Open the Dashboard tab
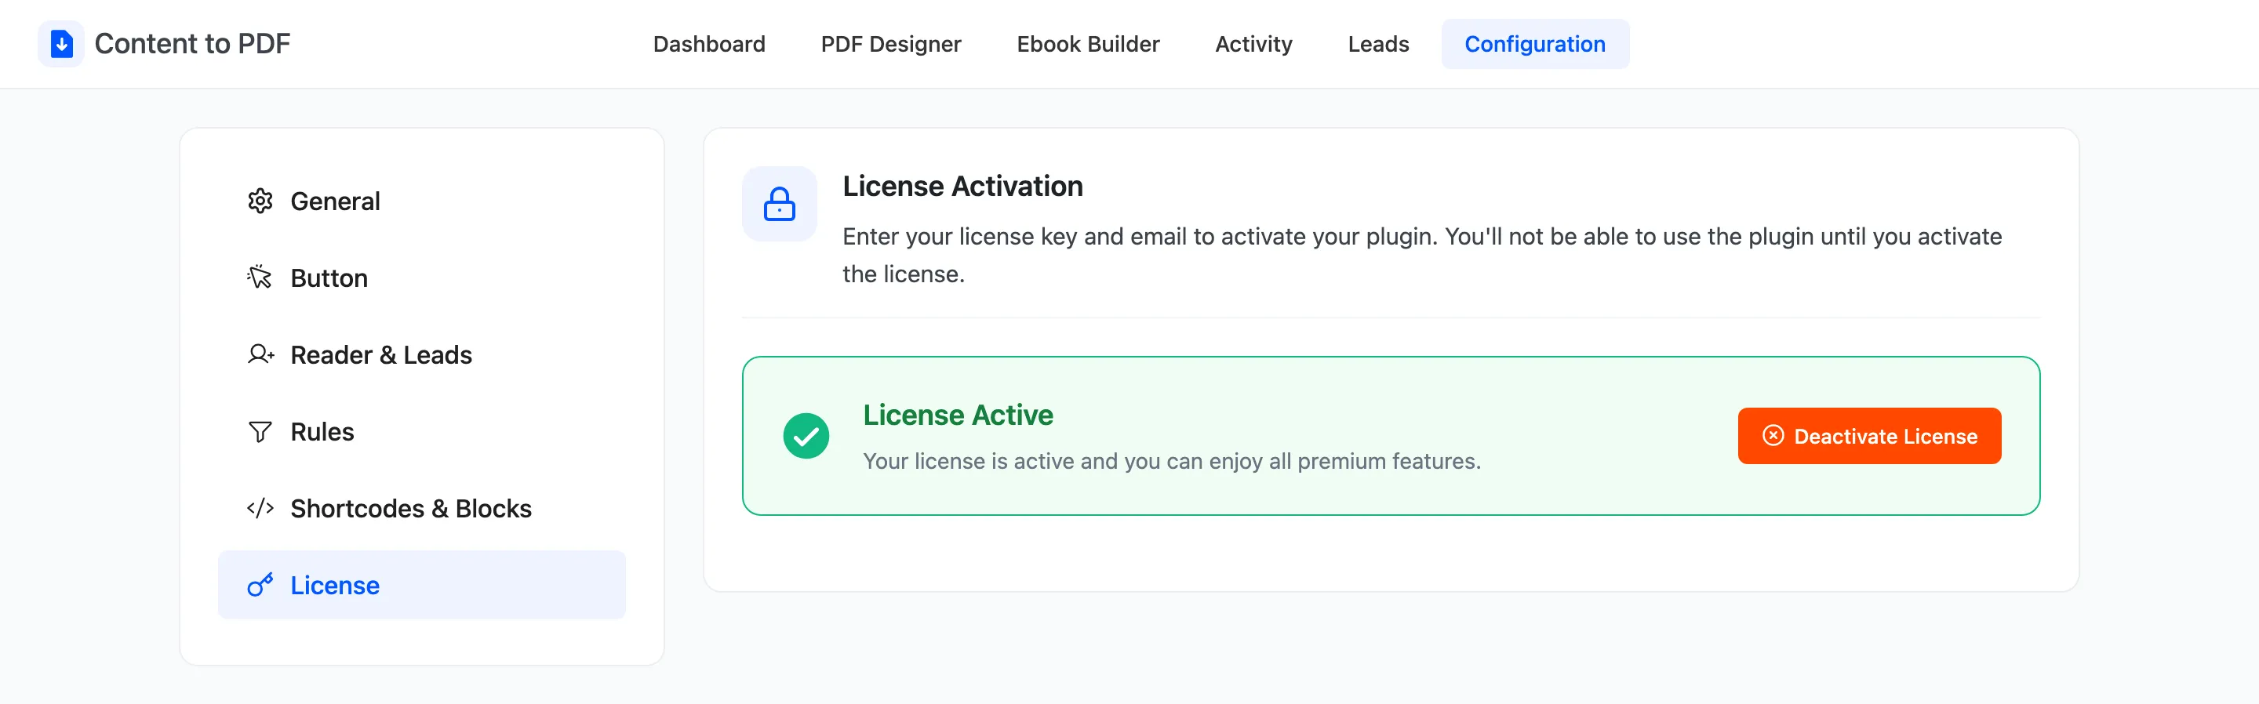 [708, 44]
